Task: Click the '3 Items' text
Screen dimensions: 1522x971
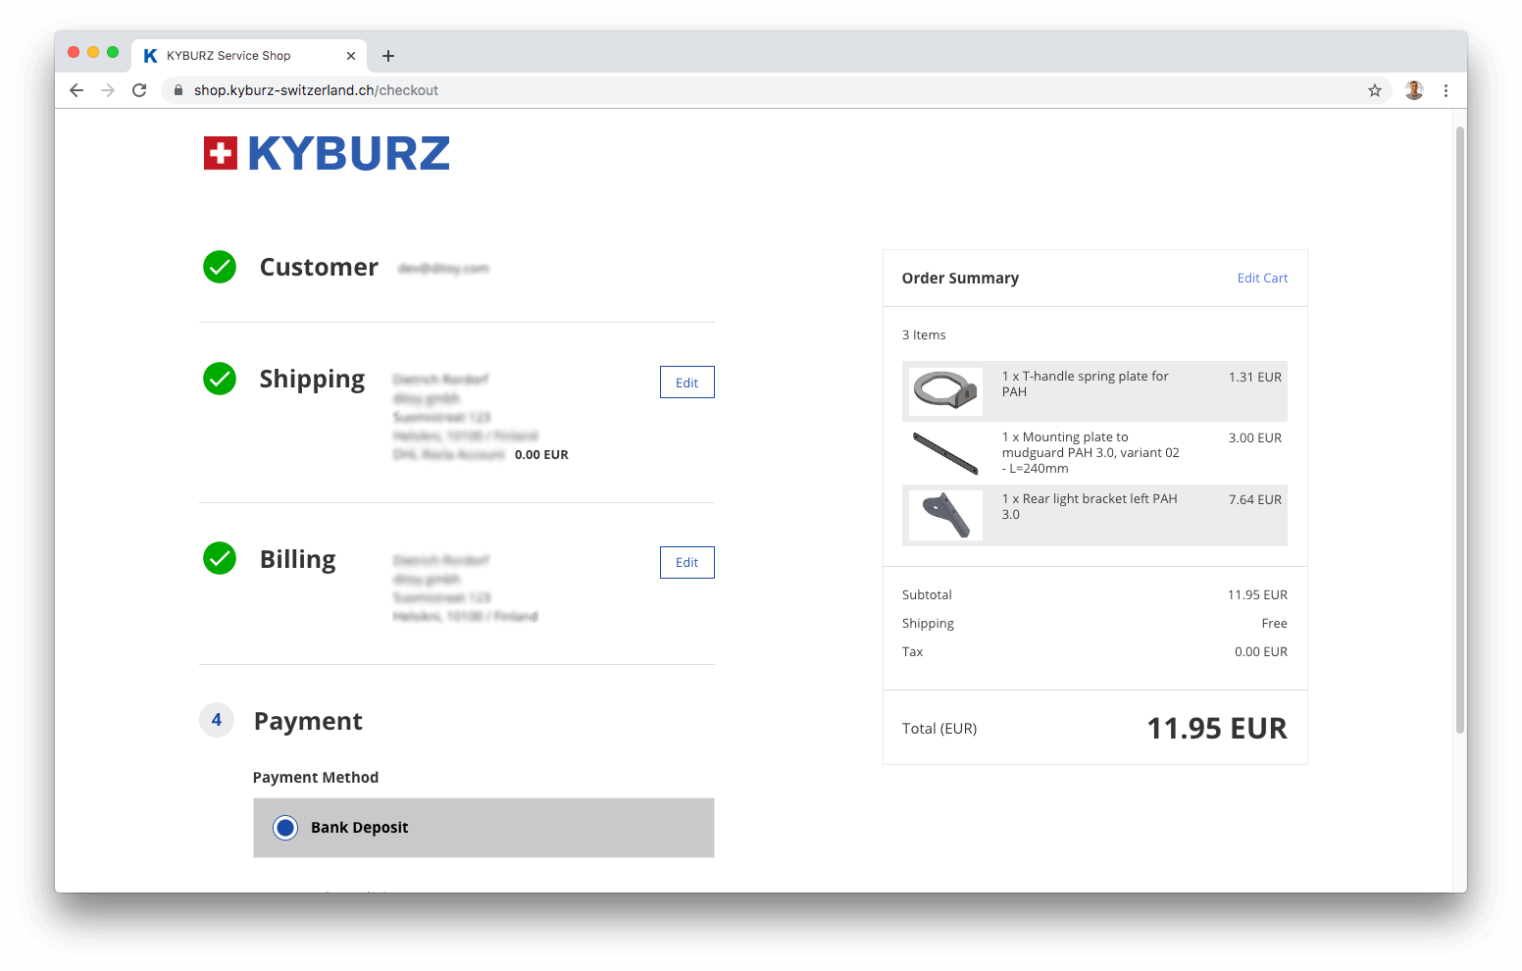Action: [924, 335]
